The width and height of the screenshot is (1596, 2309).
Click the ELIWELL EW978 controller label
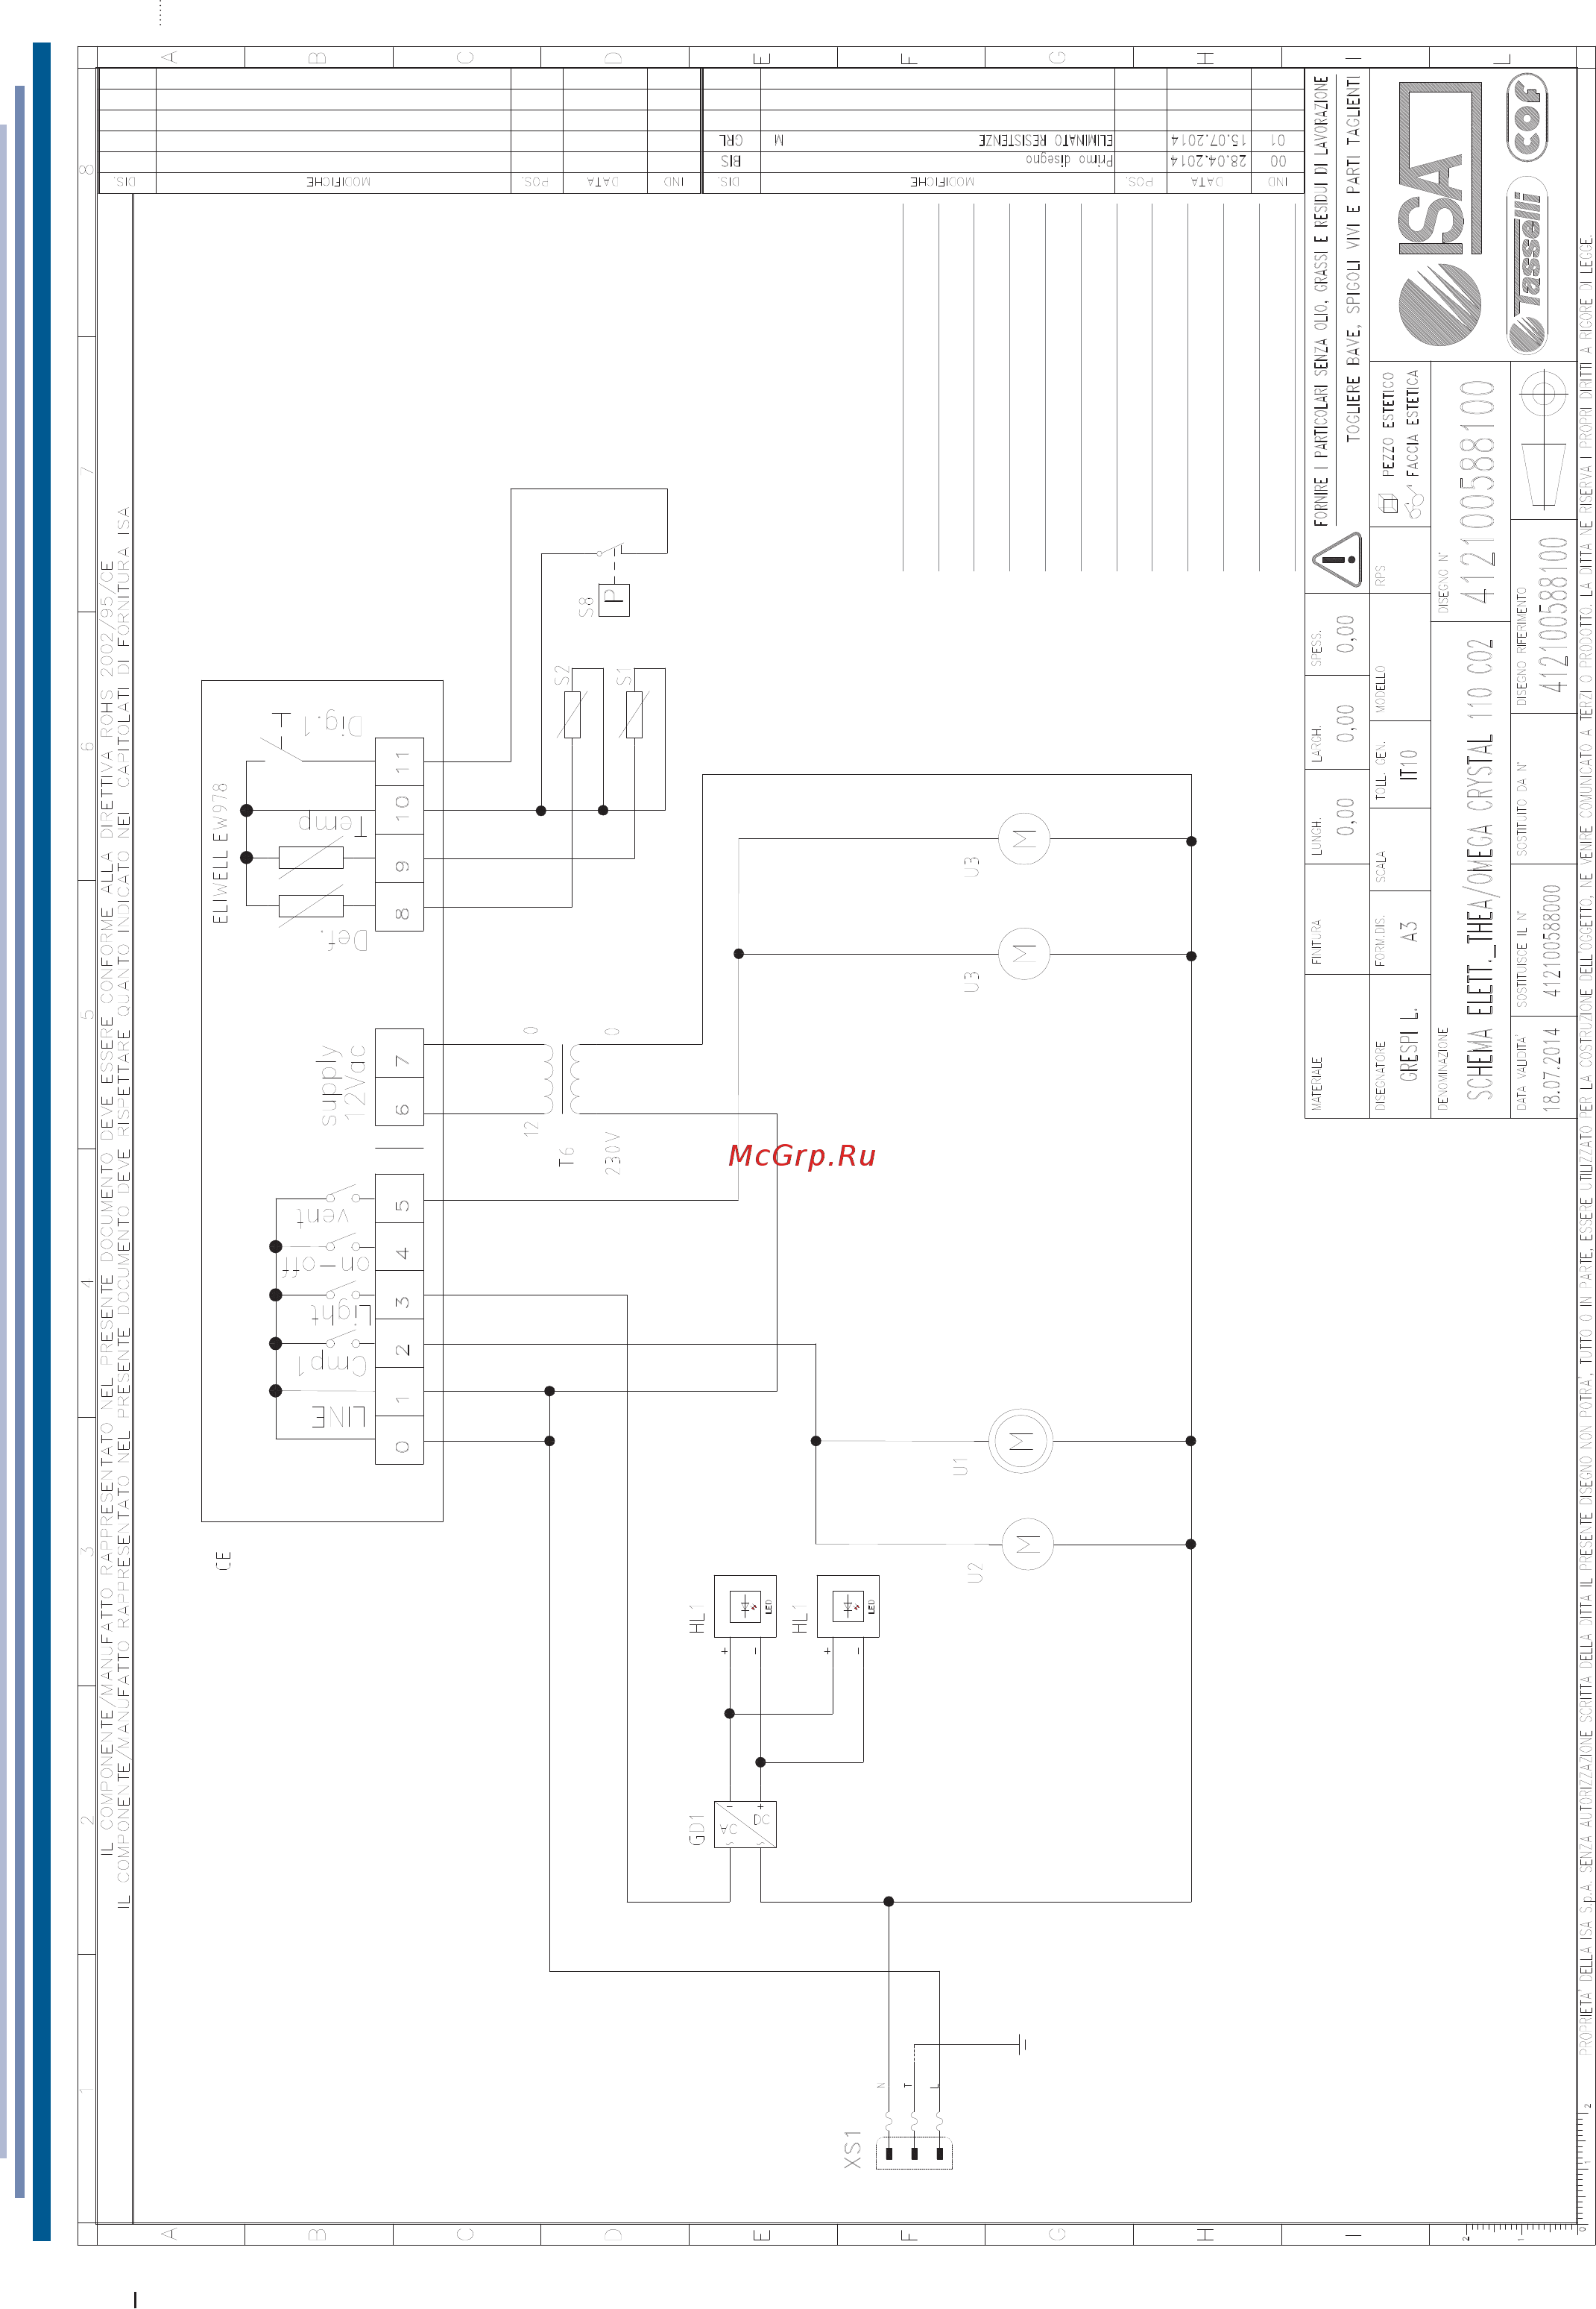tap(220, 852)
